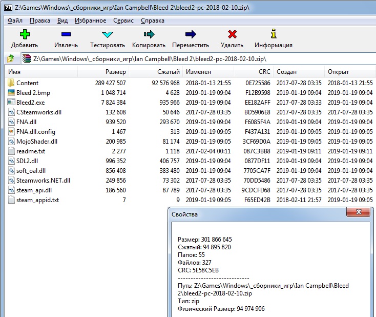Image resolution: width=376 pixels, height=317 pixels.
Task: Click the Файлов: 327 line
Action: [x=195, y=263]
